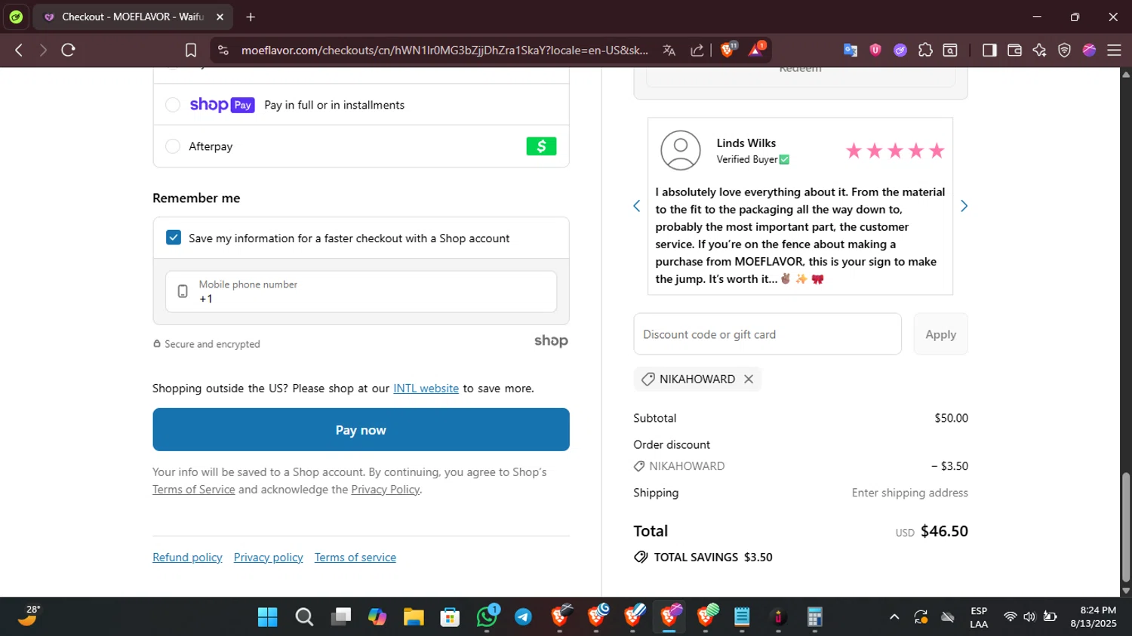Click the share page icon
Viewport: 1132px width, 636px height.
tap(697, 50)
